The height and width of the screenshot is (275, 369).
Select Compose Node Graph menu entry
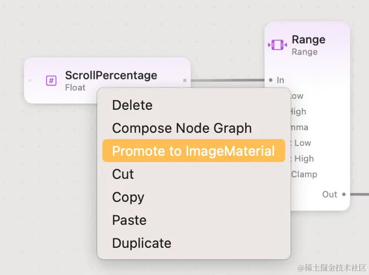click(x=182, y=128)
